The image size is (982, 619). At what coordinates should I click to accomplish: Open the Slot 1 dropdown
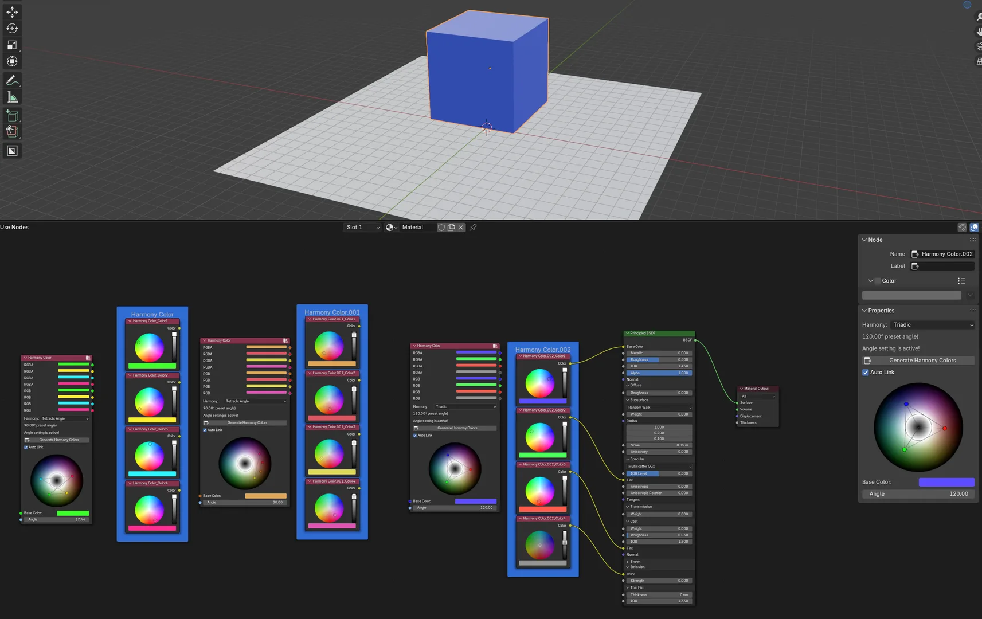point(362,228)
